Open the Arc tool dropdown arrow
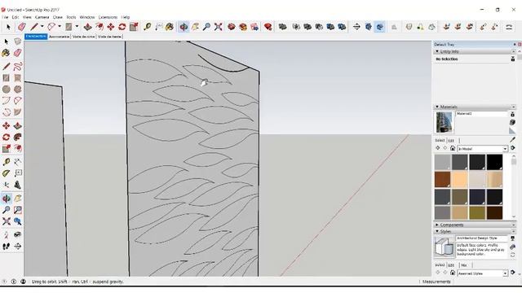The width and height of the screenshot is (522, 293). point(60,27)
